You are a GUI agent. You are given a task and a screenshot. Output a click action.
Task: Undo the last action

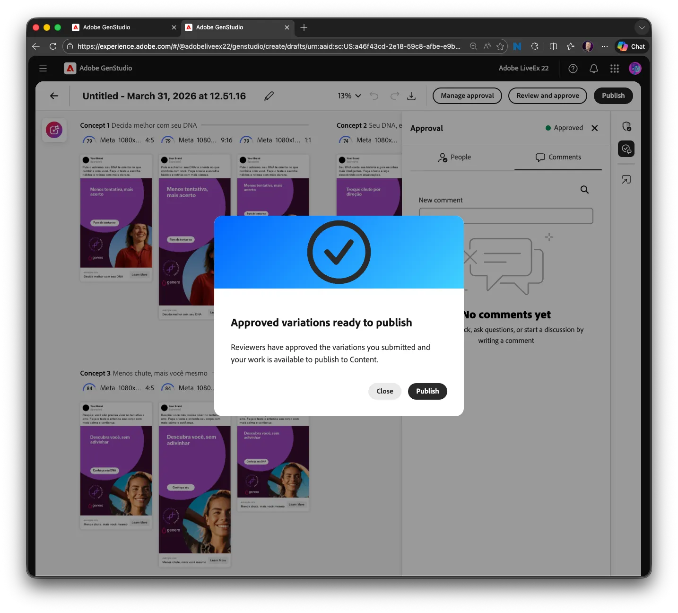(x=374, y=96)
